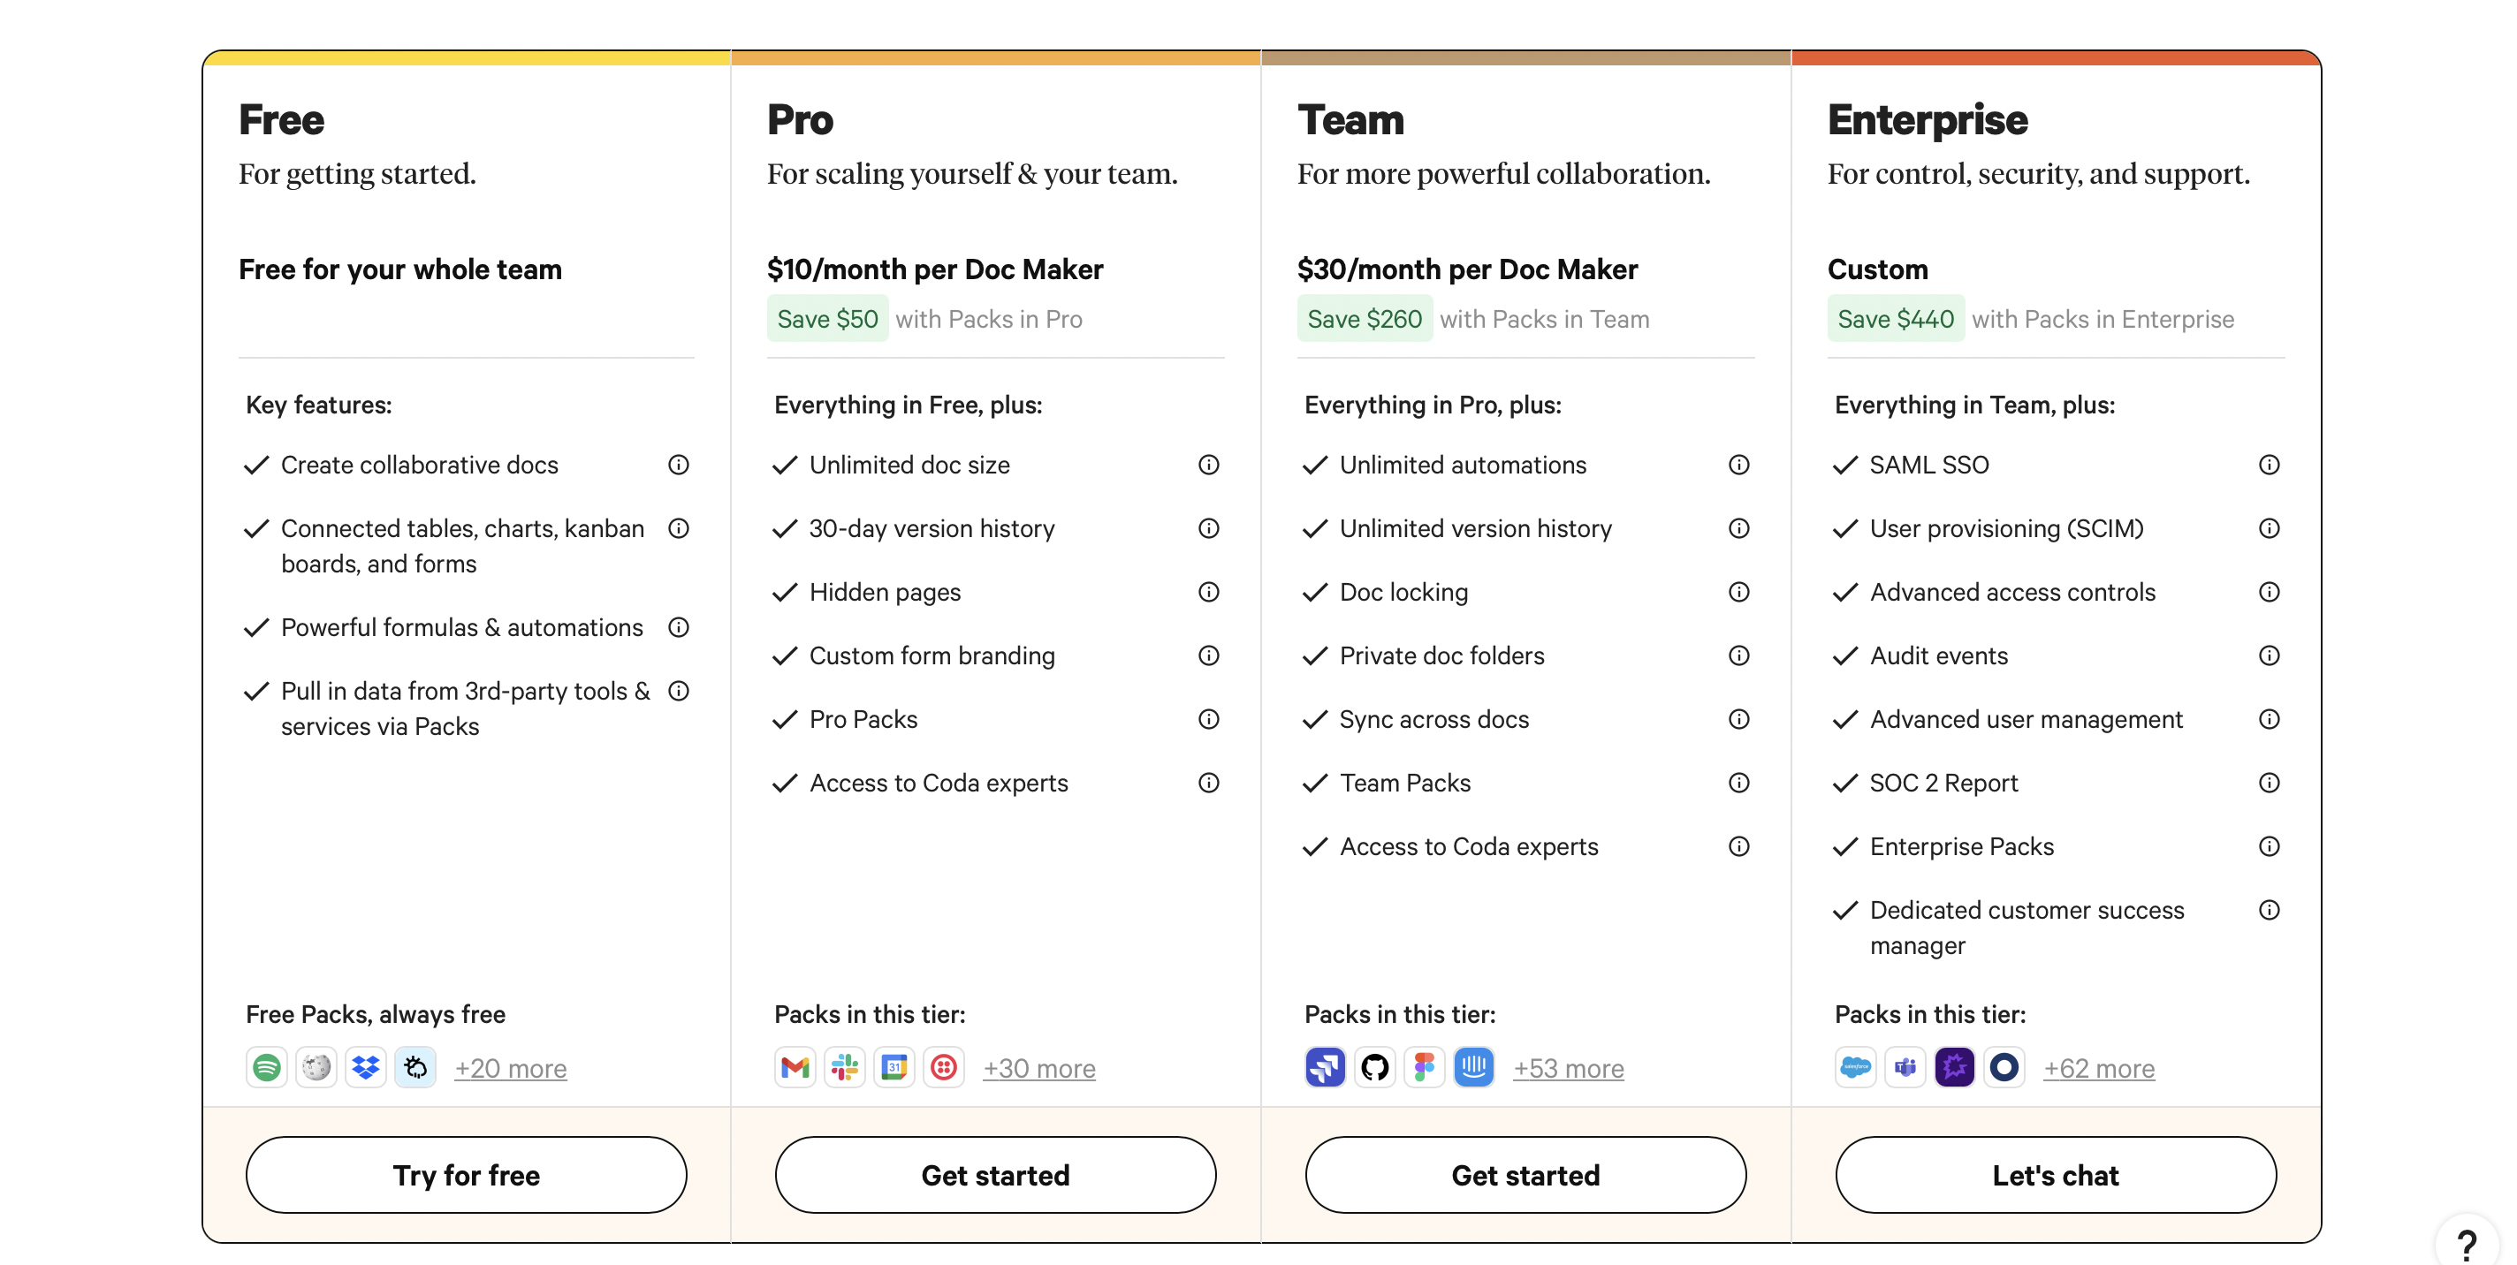
Task: Click Get started under Team plan
Action: pyautogui.click(x=1525, y=1175)
